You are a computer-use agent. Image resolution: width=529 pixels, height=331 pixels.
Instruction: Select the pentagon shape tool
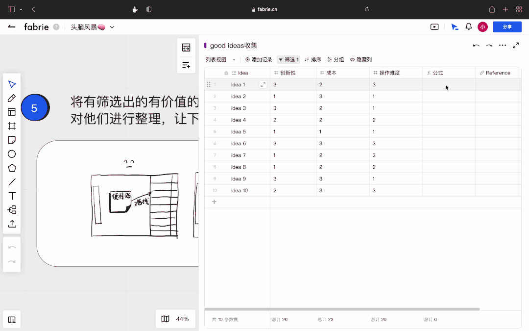point(12,168)
